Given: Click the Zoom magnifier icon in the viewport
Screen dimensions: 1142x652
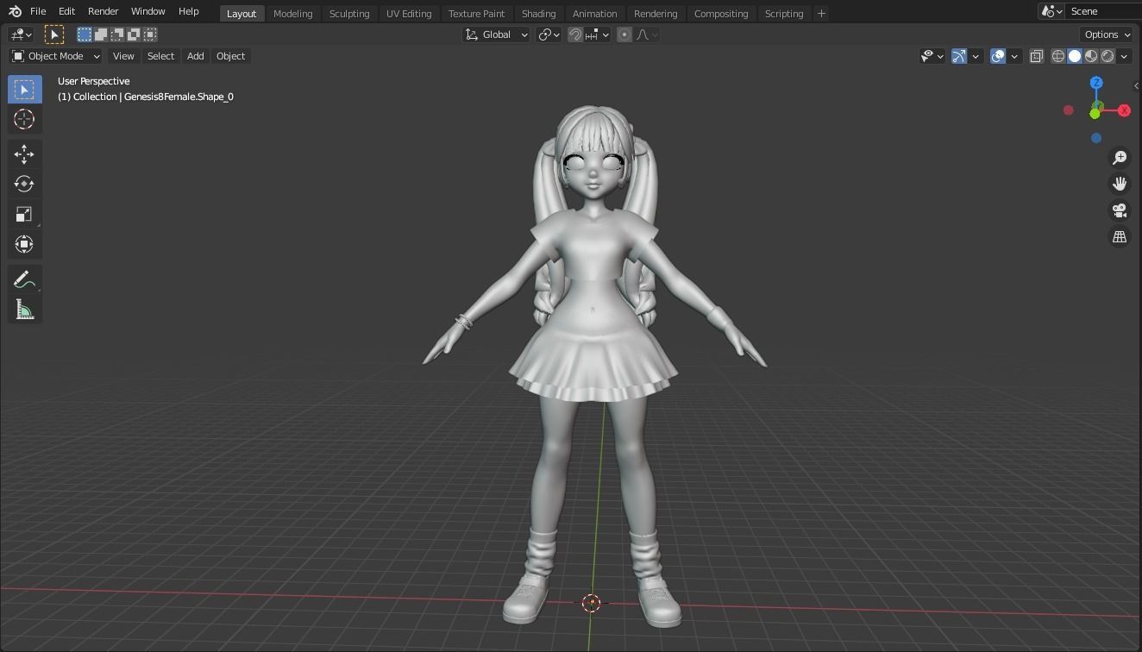Looking at the screenshot, I should click(1119, 157).
